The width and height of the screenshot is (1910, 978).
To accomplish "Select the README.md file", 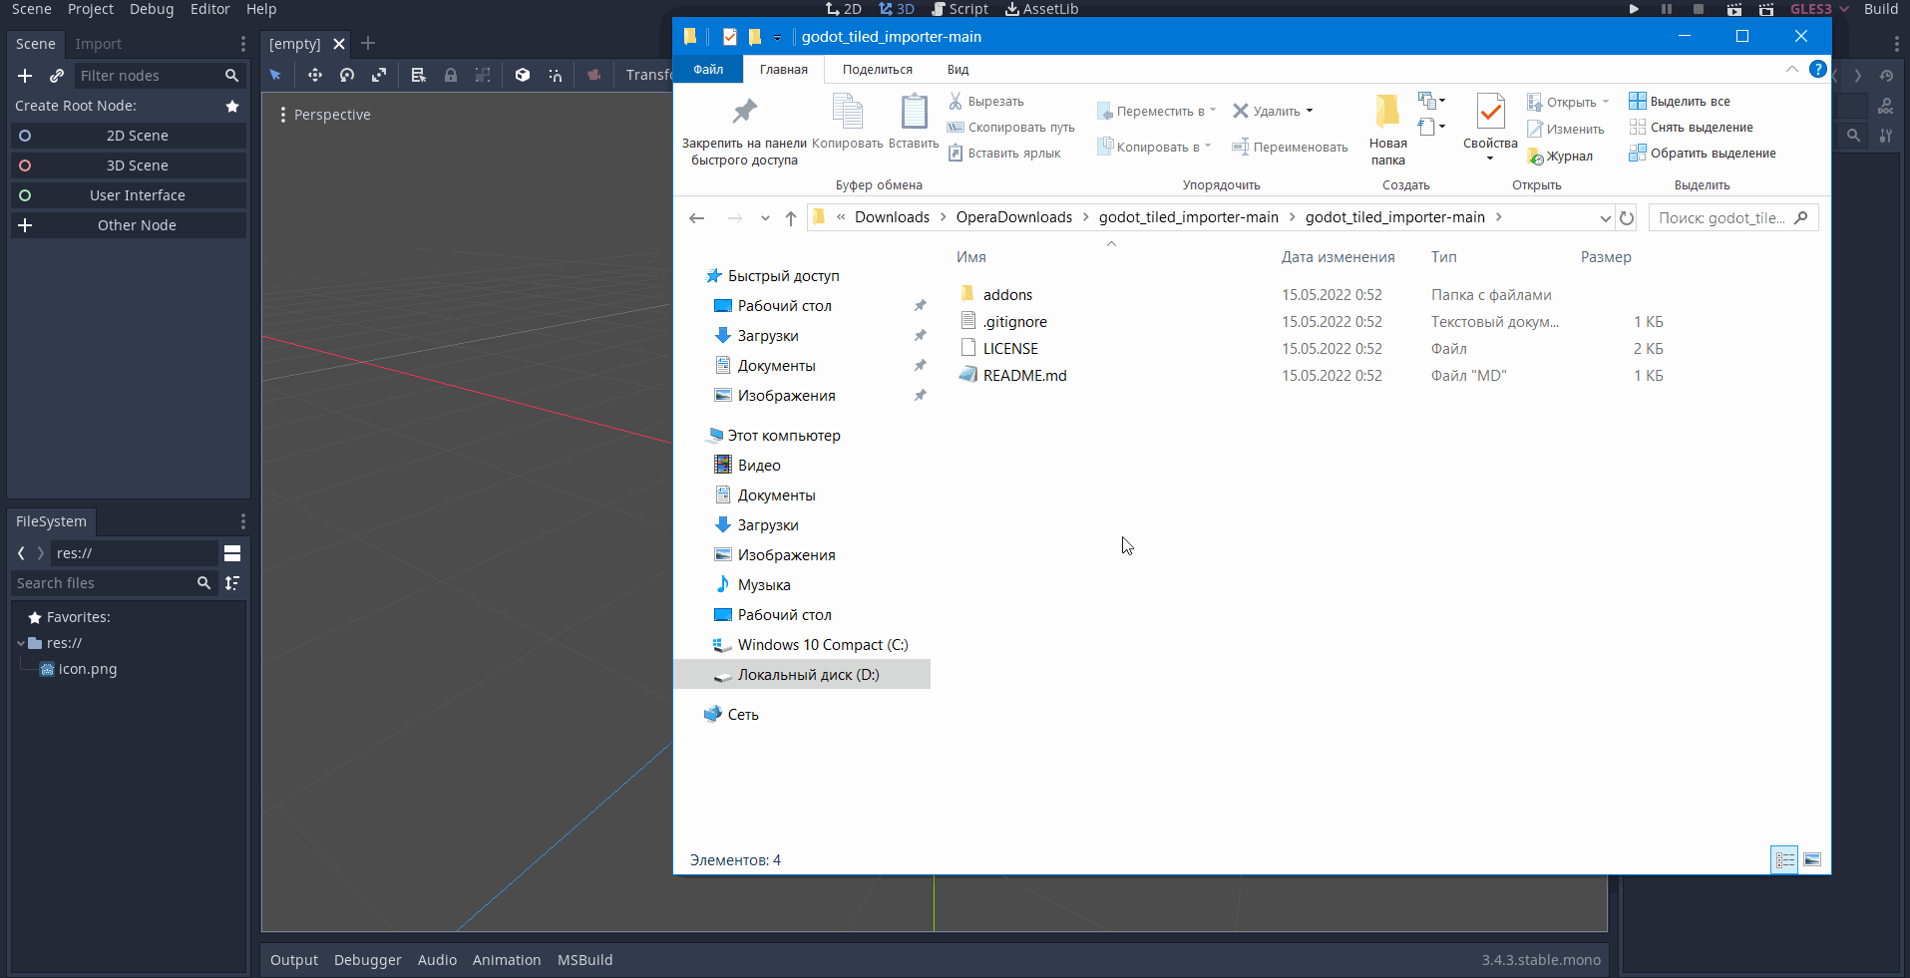I will (x=1024, y=376).
